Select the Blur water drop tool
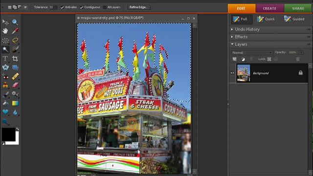The width and height of the screenshot is (313, 176). (x=15, y=112)
